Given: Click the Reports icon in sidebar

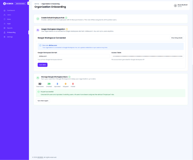Looking at the screenshot, I should (5, 28).
